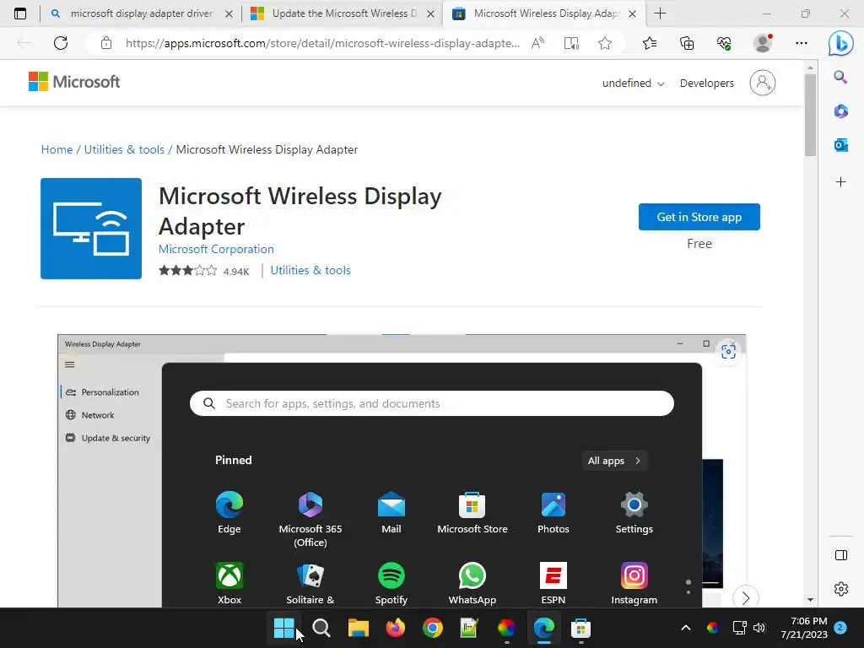Refresh the current page
The height and width of the screenshot is (648, 864).
click(x=61, y=43)
